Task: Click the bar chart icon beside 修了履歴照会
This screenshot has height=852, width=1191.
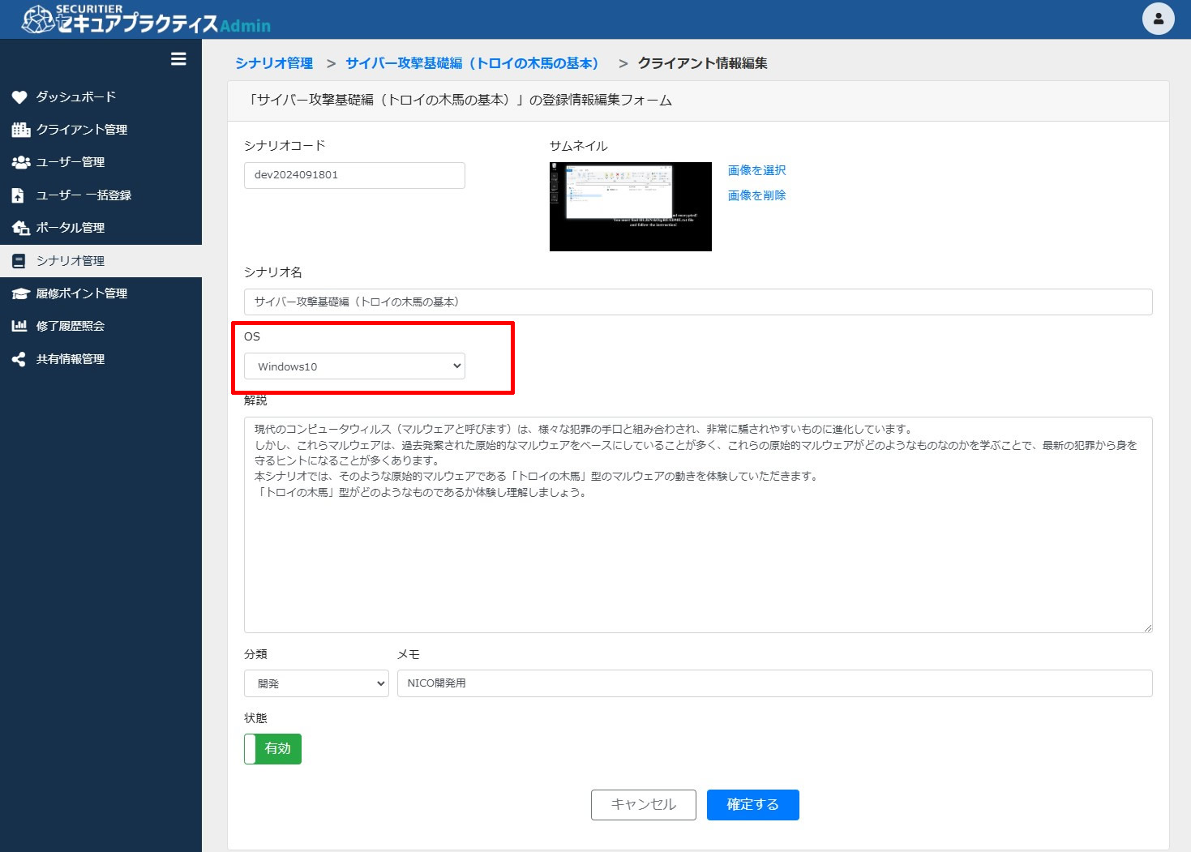Action: (19, 326)
